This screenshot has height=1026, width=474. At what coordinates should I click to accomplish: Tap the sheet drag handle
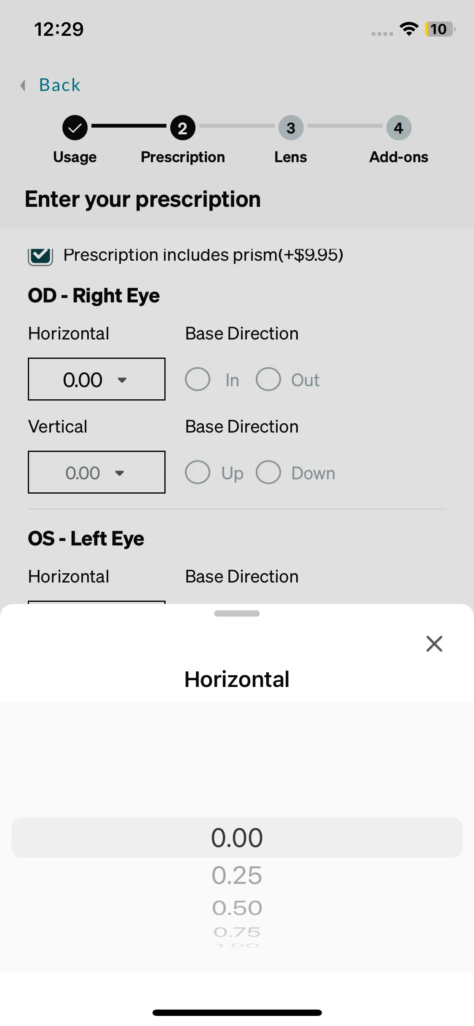(237, 614)
